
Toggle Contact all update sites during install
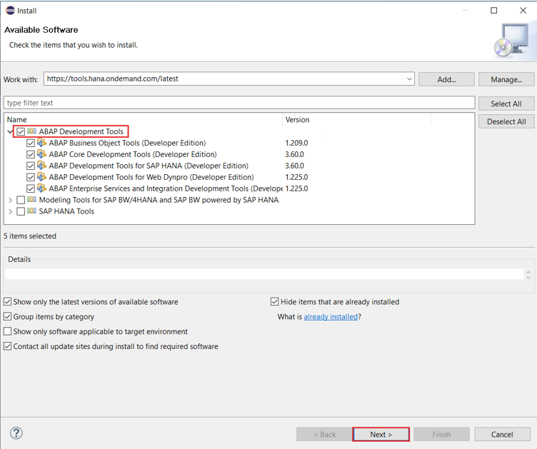tap(8, 346)
